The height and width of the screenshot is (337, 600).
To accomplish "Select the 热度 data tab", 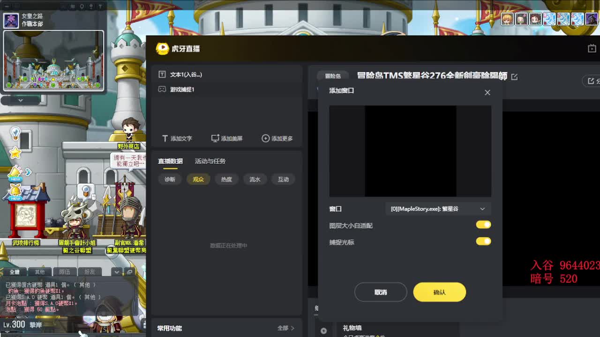I will click(226, 179).
